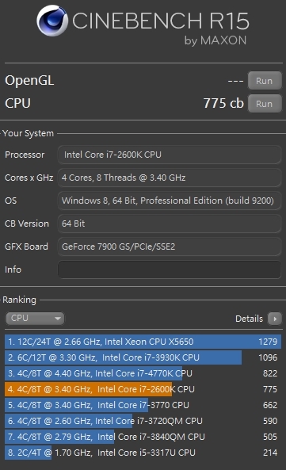Run the OpenGL benchmark
Viewport: 286px width, 470px height.
265,81
